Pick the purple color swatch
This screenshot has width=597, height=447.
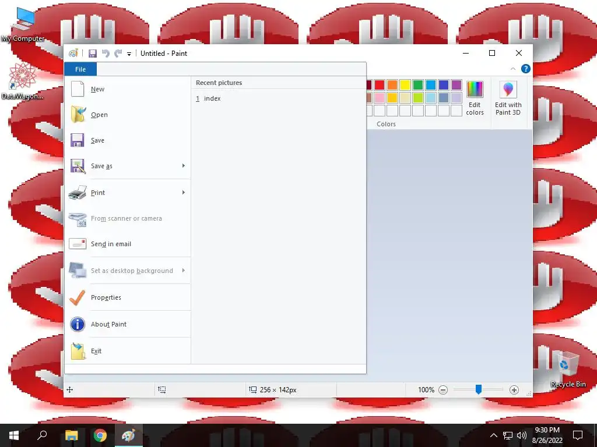[x=456, y=85]
